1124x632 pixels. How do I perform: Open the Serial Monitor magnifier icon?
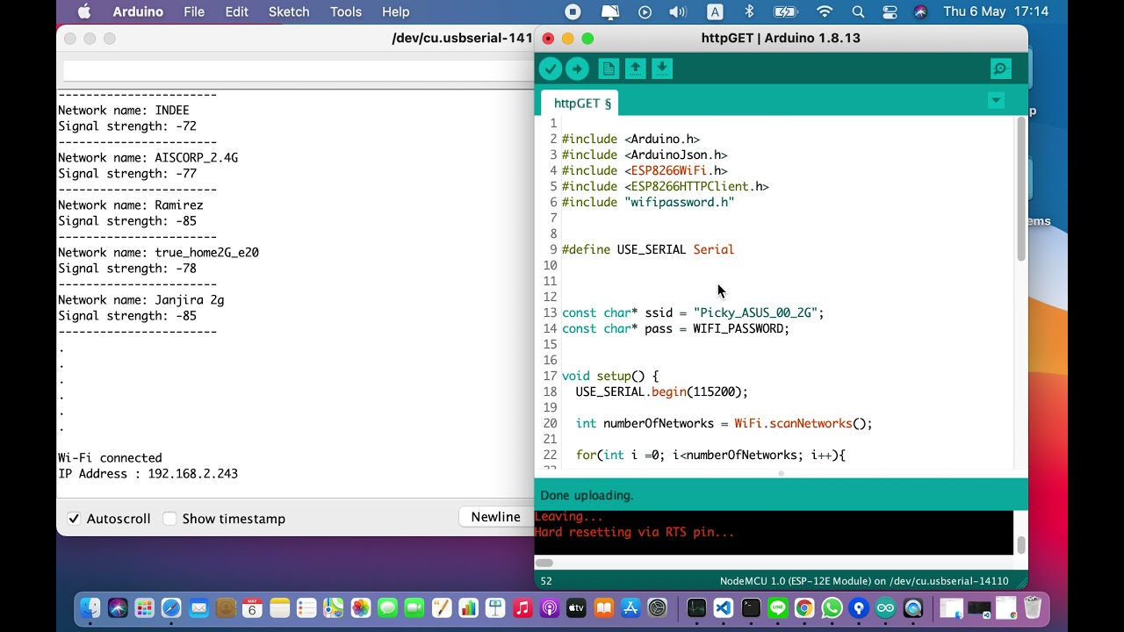(1000, 68)
